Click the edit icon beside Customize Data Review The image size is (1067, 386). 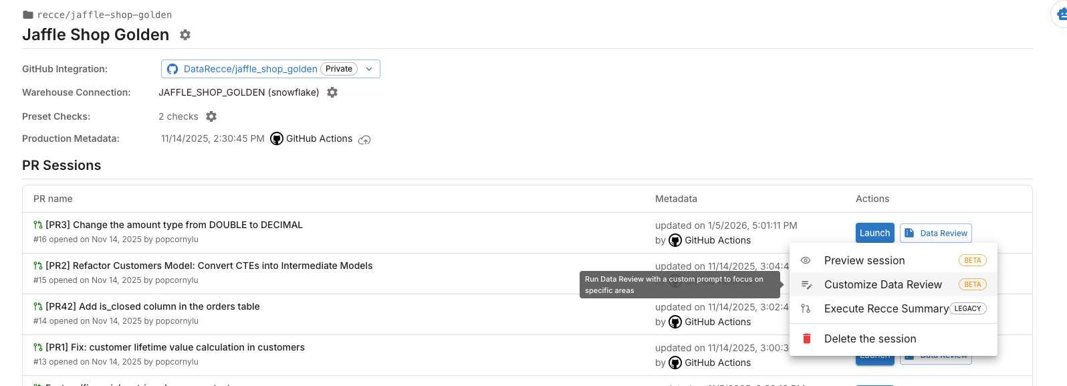point(807,285)
